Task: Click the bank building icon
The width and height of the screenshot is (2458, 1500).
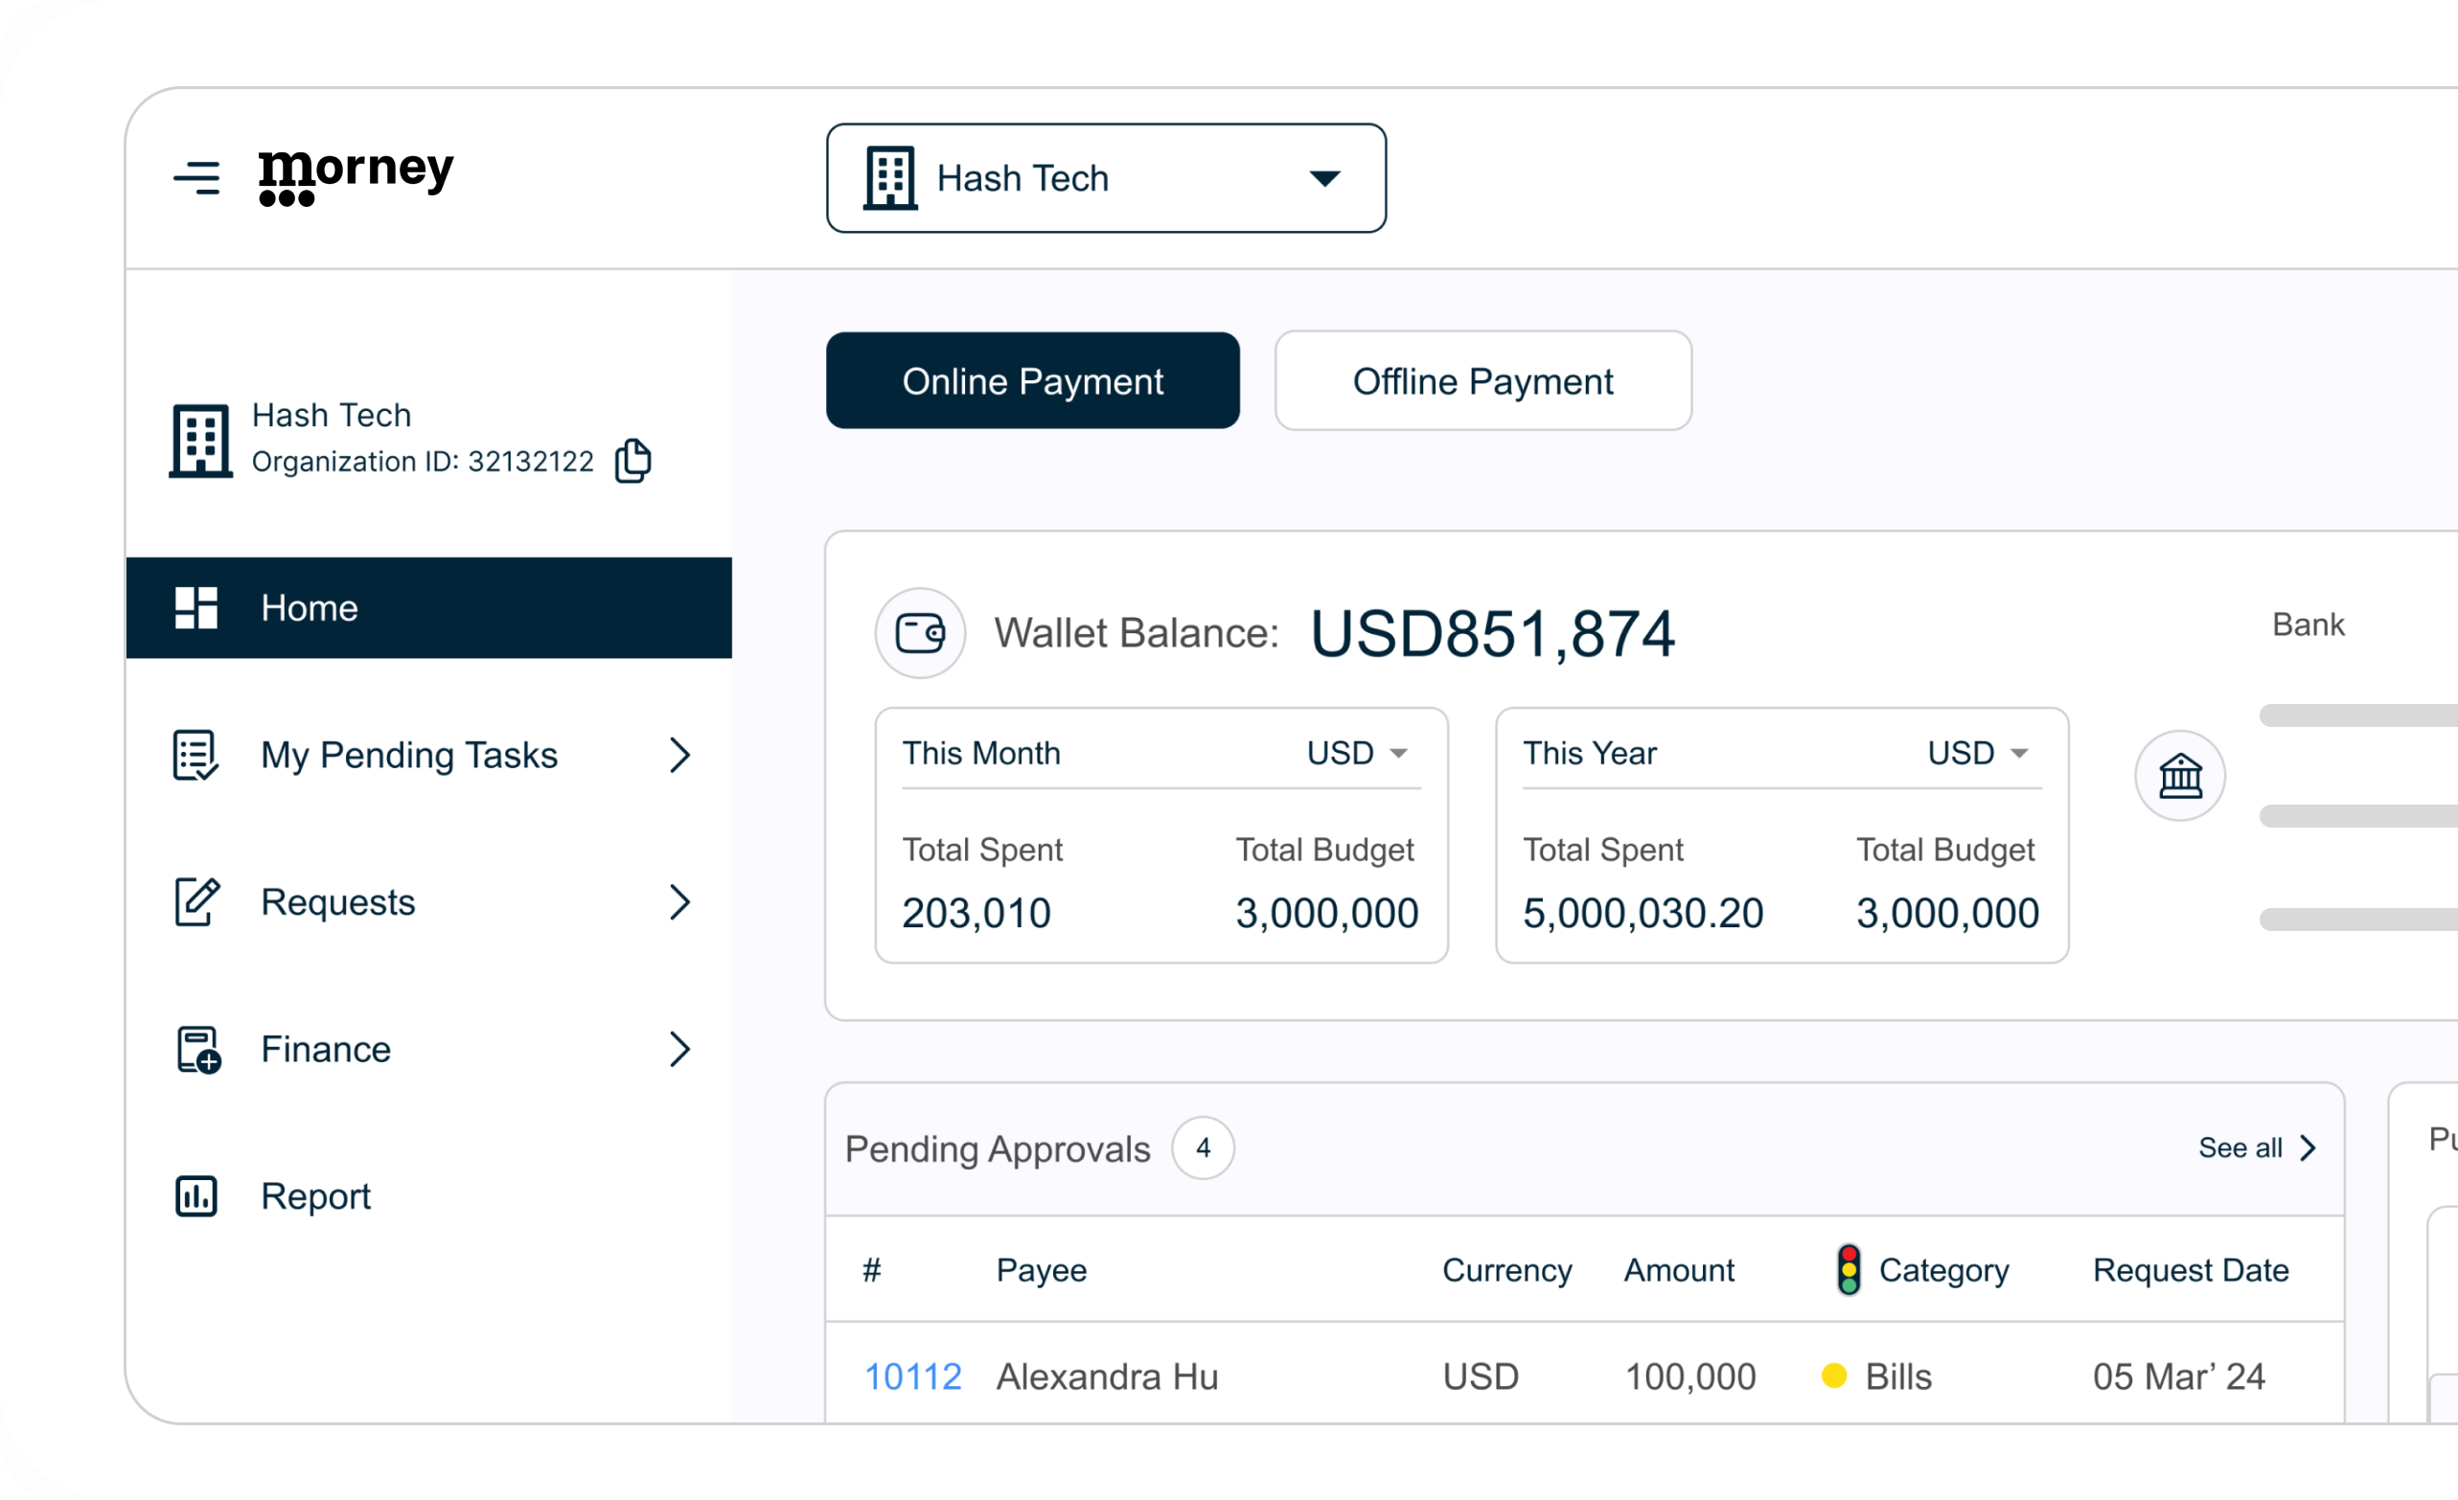Action: (2180, 775)
